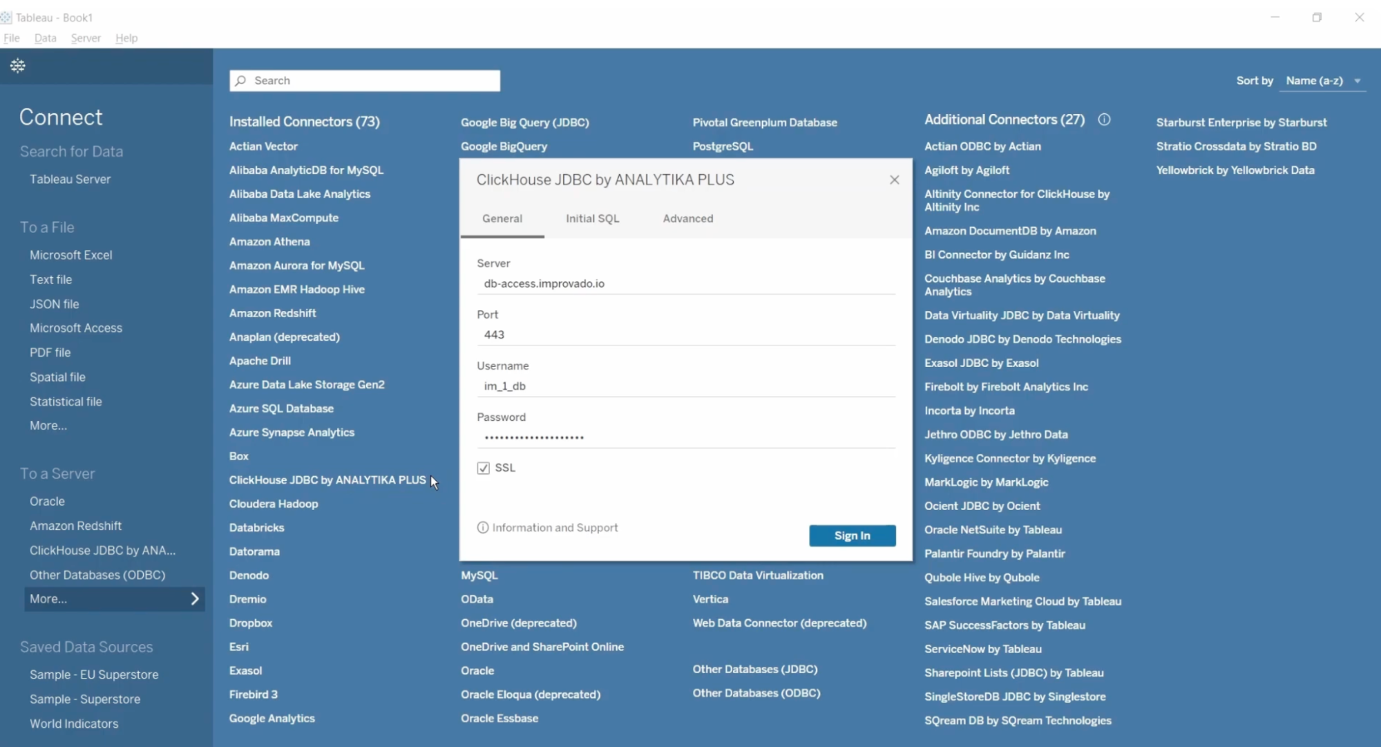Switch to the Advanced tab

pos(687,218)
